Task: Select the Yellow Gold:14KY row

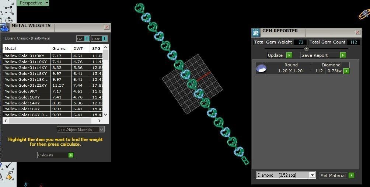Action: (53, 103)
